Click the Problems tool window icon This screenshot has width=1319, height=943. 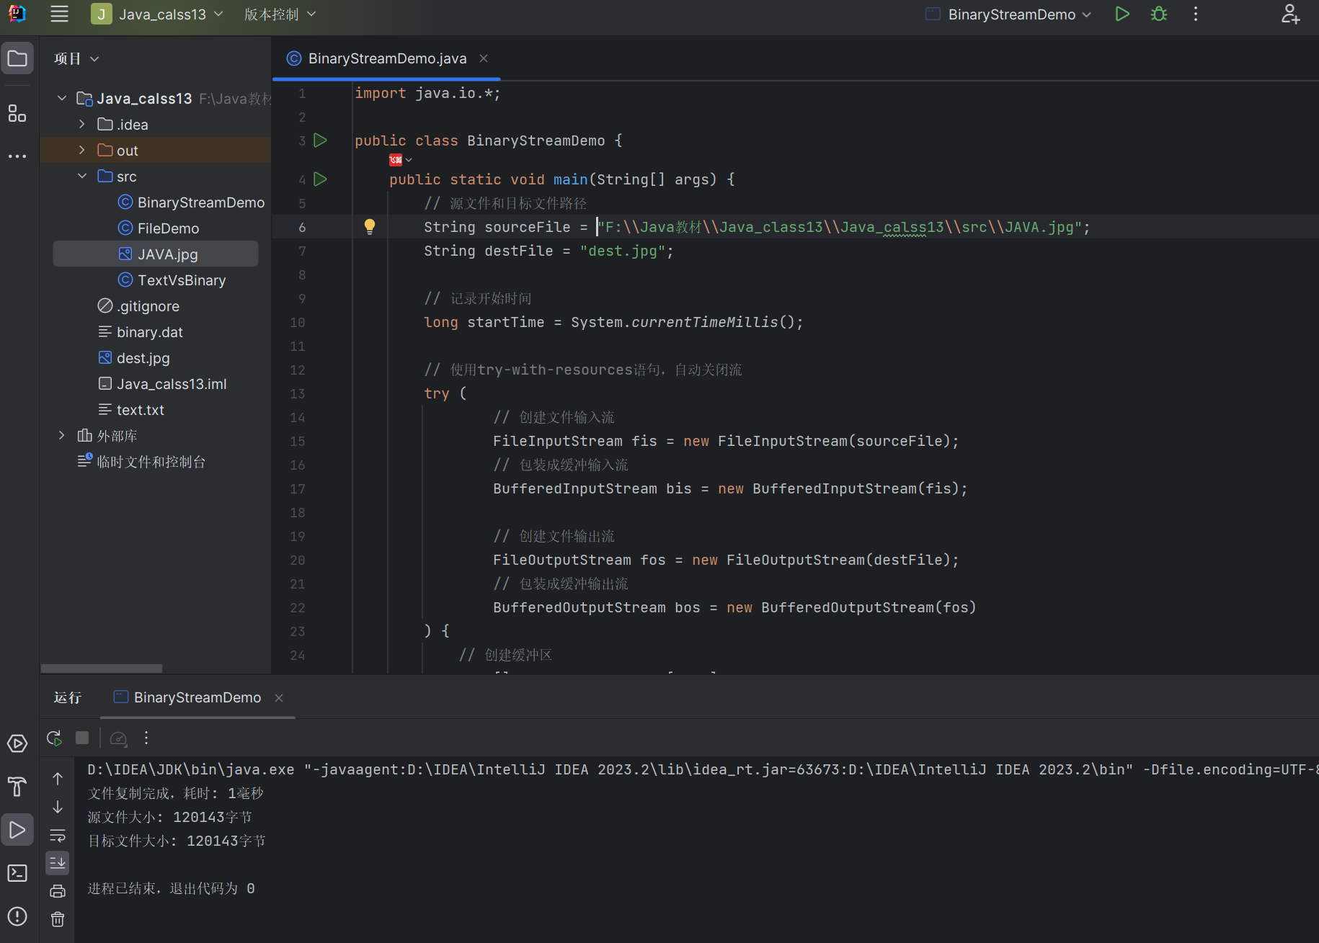click(17, 916)
